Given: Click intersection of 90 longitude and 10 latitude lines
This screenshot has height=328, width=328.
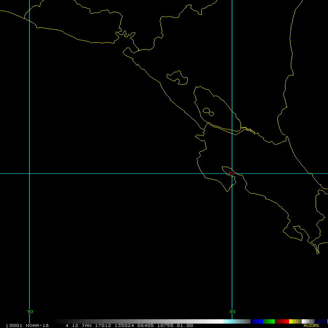Looking at the screenshot, I should [29, 173].
